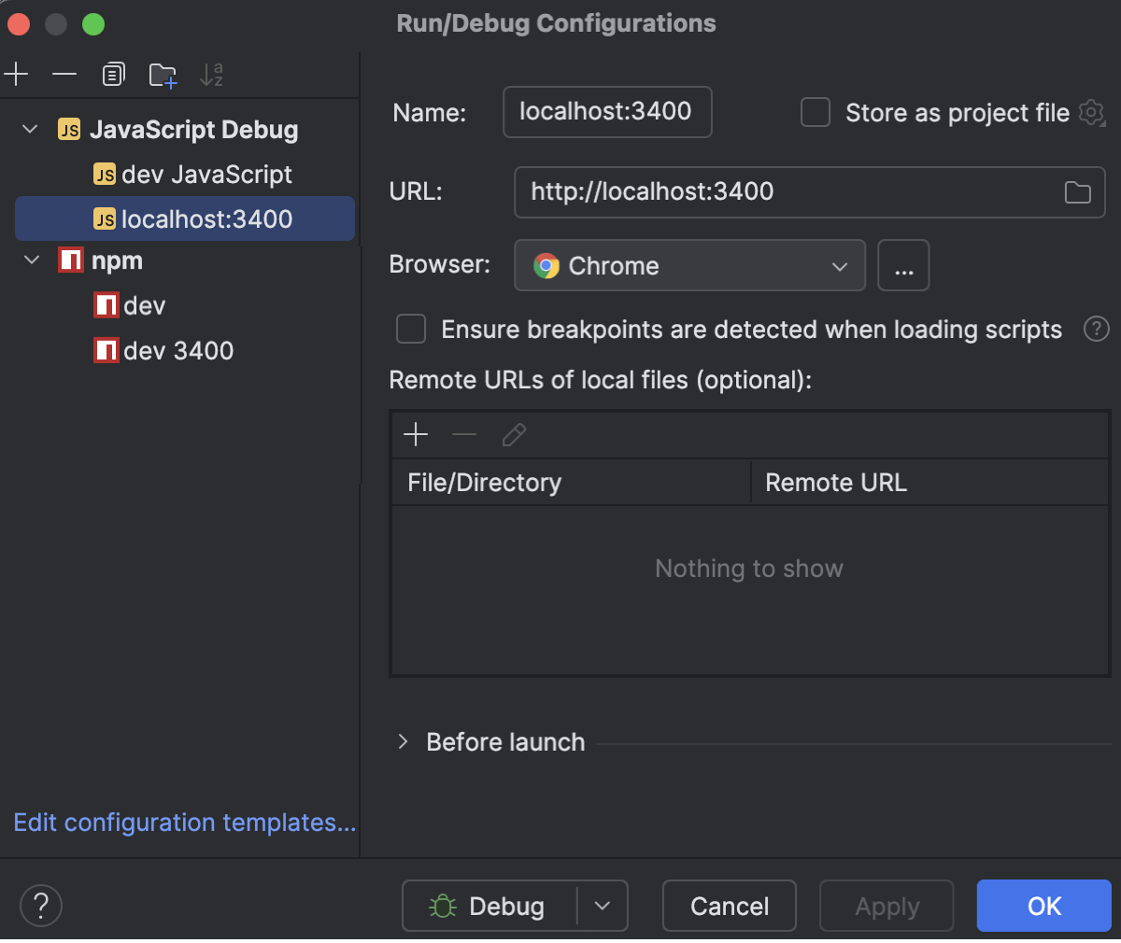
Task: Select the dev 3400 npm configuration
Action: (x=163, y=351)
